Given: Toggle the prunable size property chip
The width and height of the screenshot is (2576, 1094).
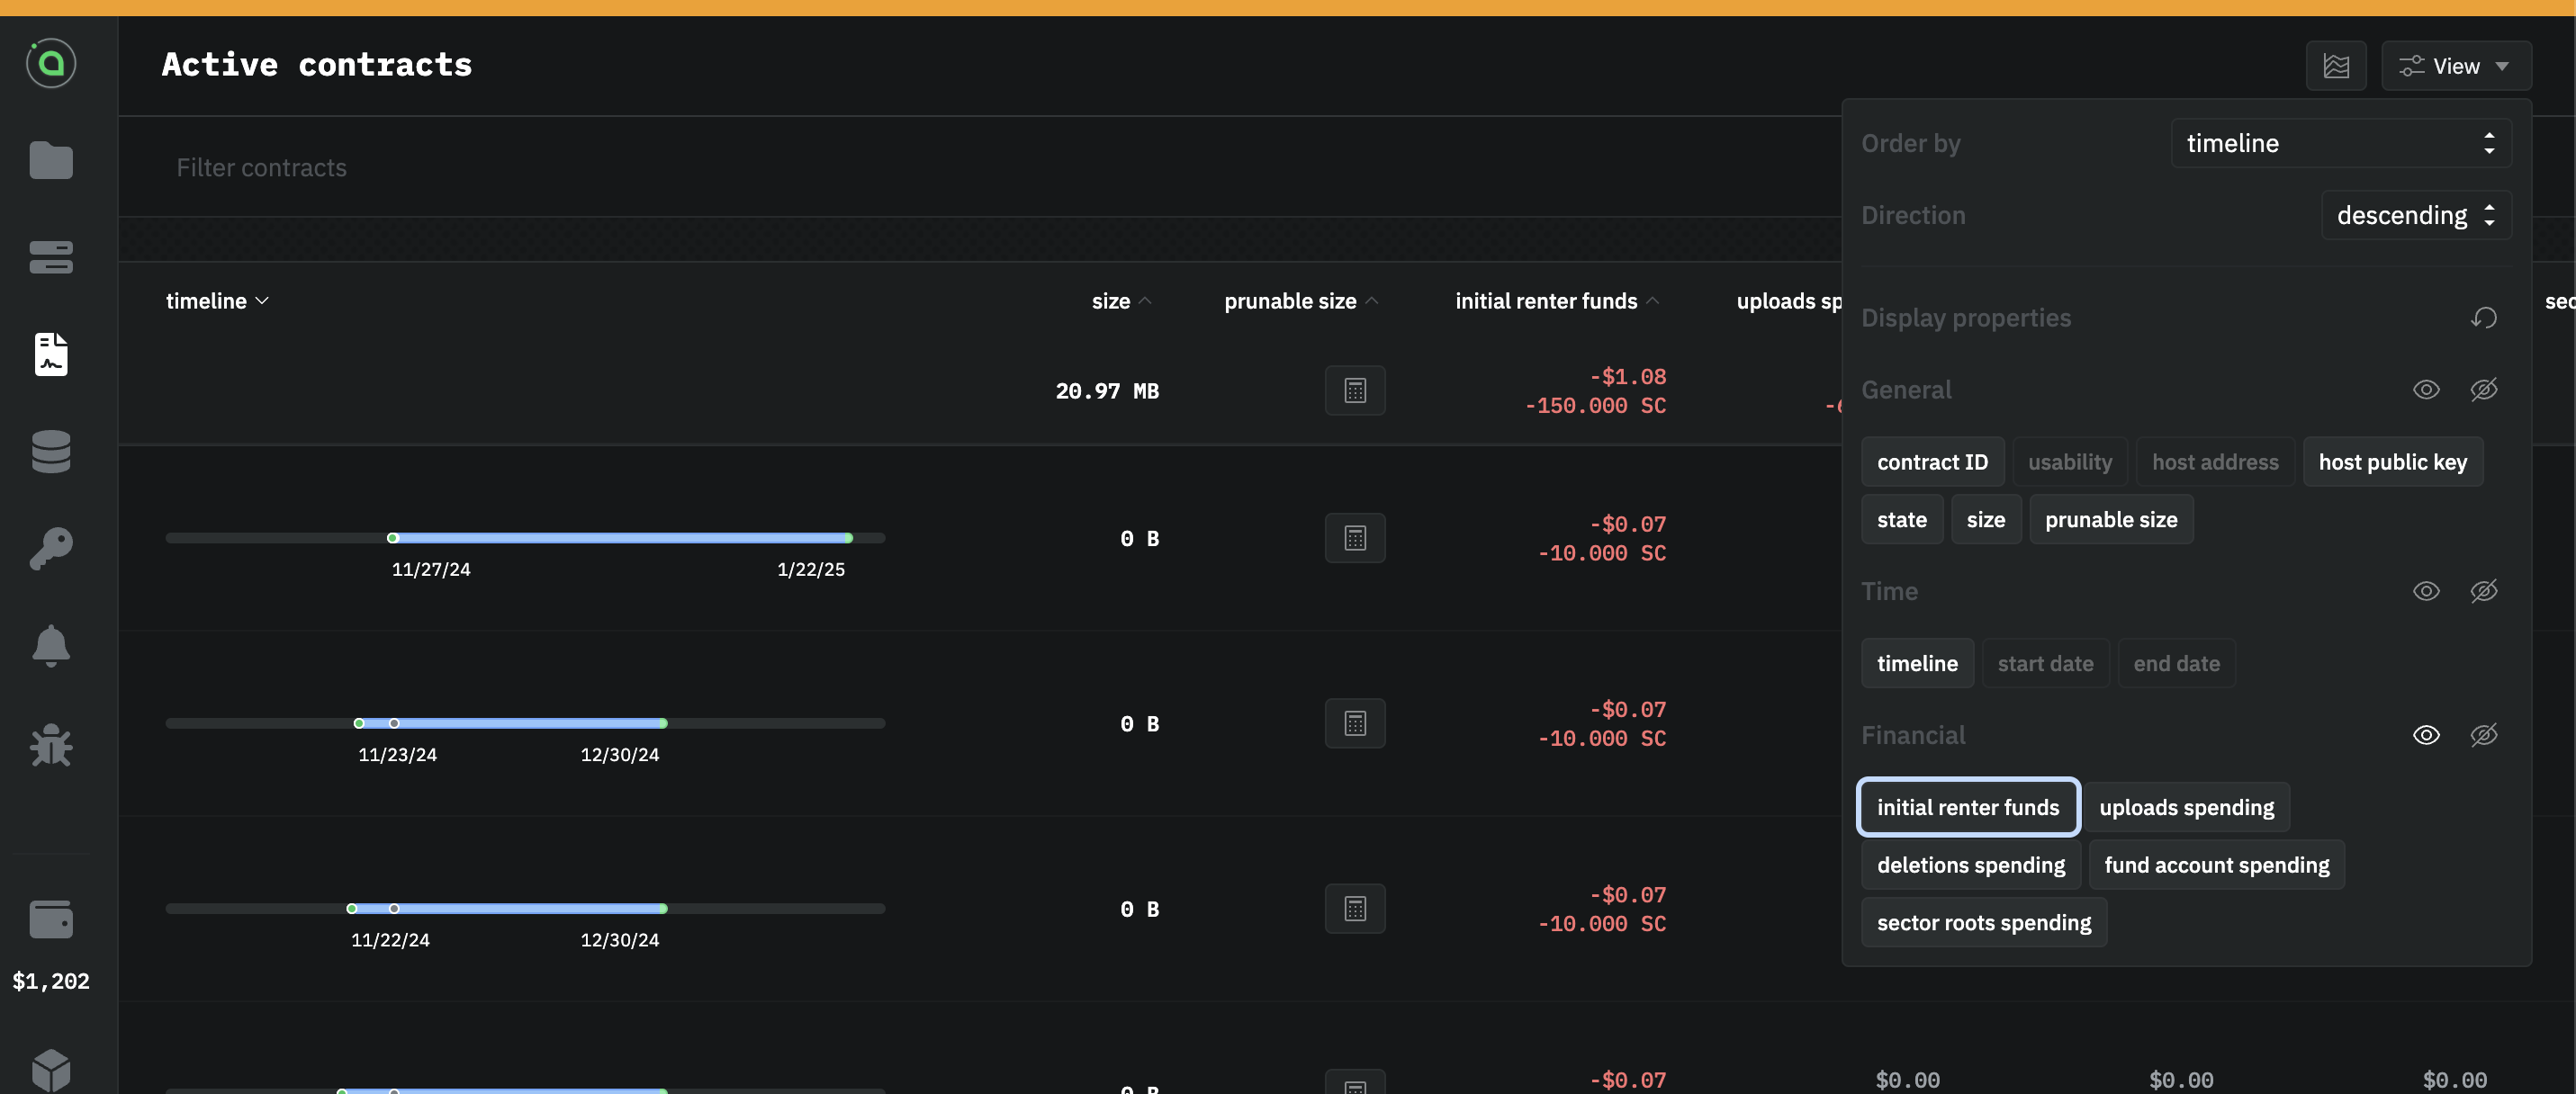Looking at the screenshot, I should (2111, 520).
